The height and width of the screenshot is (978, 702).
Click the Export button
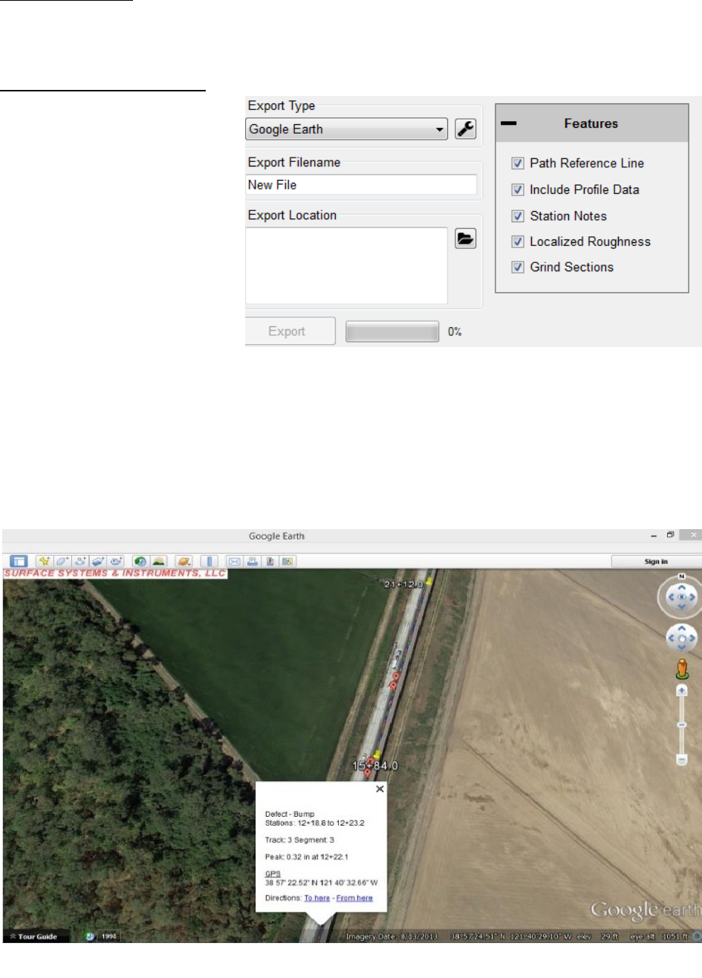point(290,331)
